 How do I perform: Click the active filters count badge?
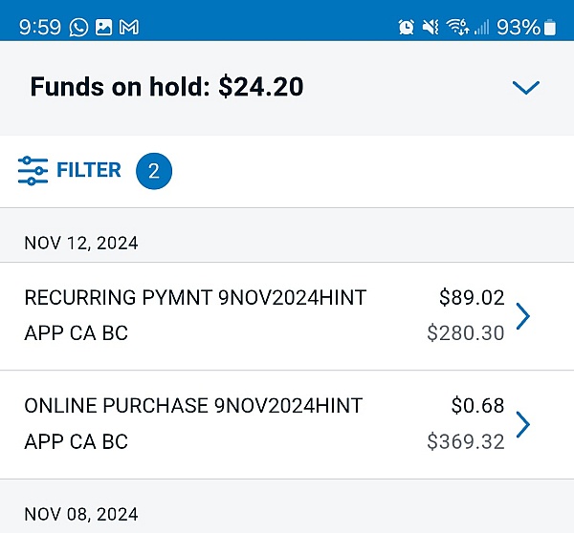tap(154, 171)
